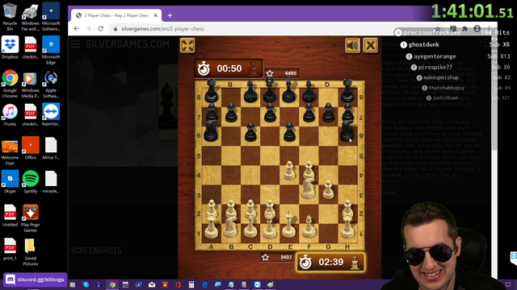The width and height of the screenshot is (517, 290).
Task: Close the chess game with the X button
Action: (x=370, y=45)
